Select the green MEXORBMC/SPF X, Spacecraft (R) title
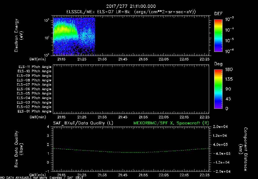The image size is (258, 179). 171,123
